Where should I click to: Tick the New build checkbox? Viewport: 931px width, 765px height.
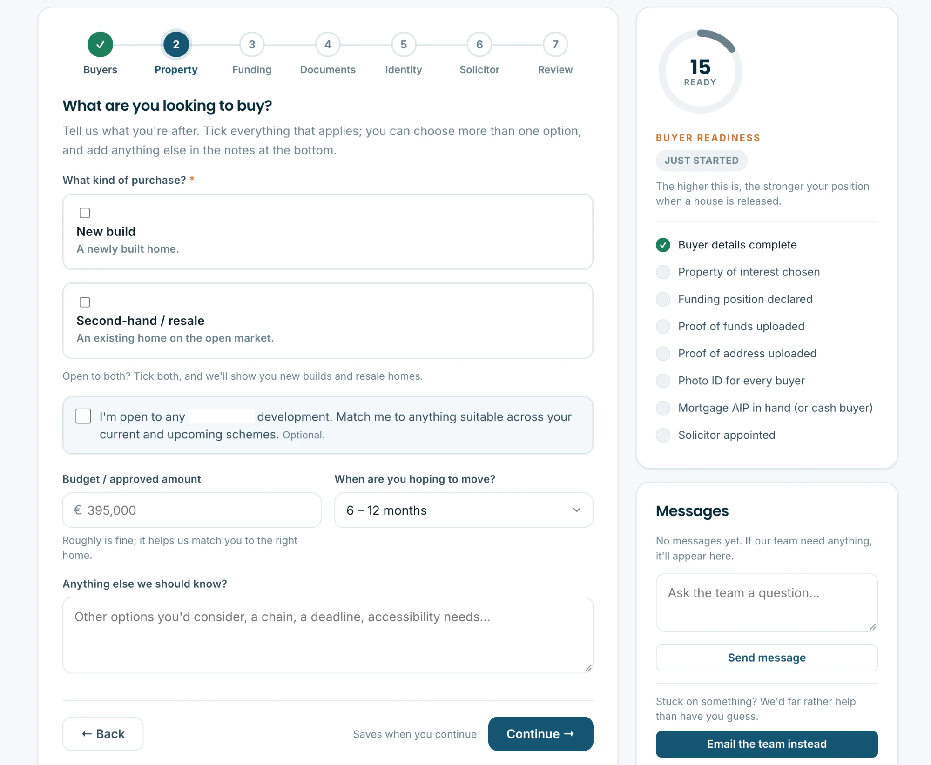[x=85, y=213]
